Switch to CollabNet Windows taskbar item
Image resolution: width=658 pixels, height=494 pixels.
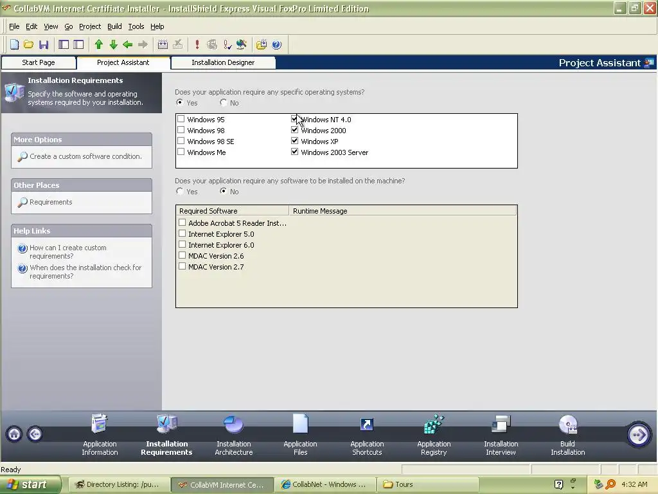pos(325,484)
